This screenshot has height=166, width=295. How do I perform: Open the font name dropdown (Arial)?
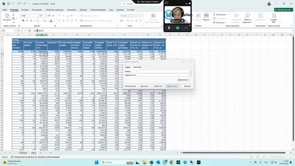39,16
